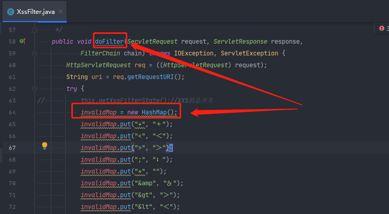The width and height of the screenshot is (389, 214).
Task: Click the public keyword on line 58
Action: coord(63,42)
